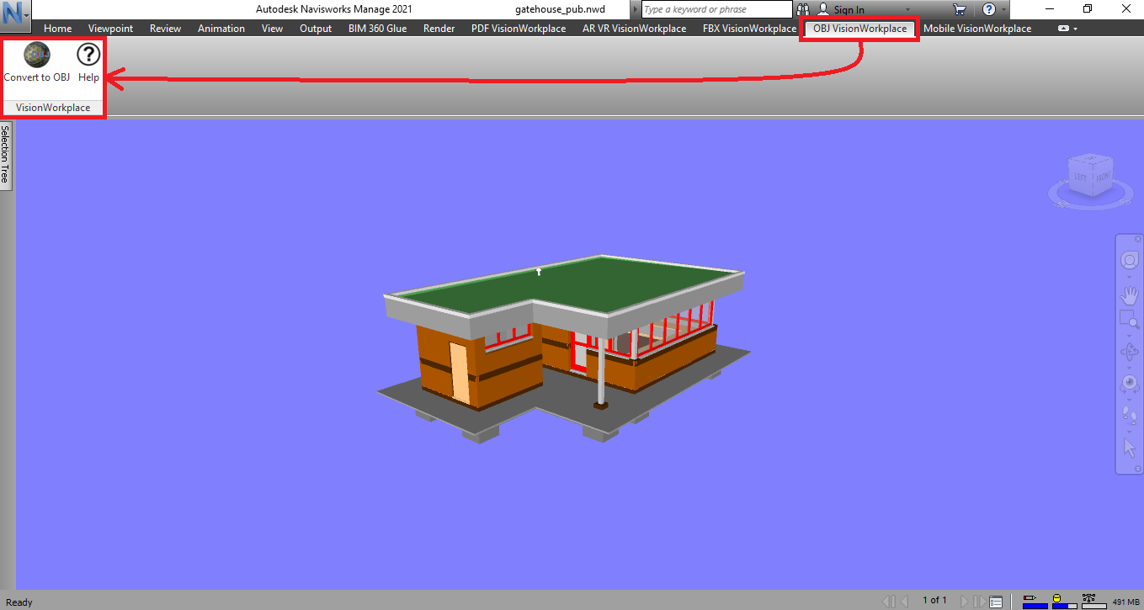Expand the Sign In dropdown arrow
1144x610 pixels.
click(907, 10)
